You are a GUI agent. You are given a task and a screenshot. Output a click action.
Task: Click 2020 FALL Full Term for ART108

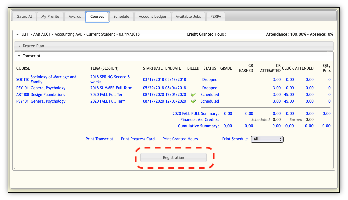coord(108,95)
